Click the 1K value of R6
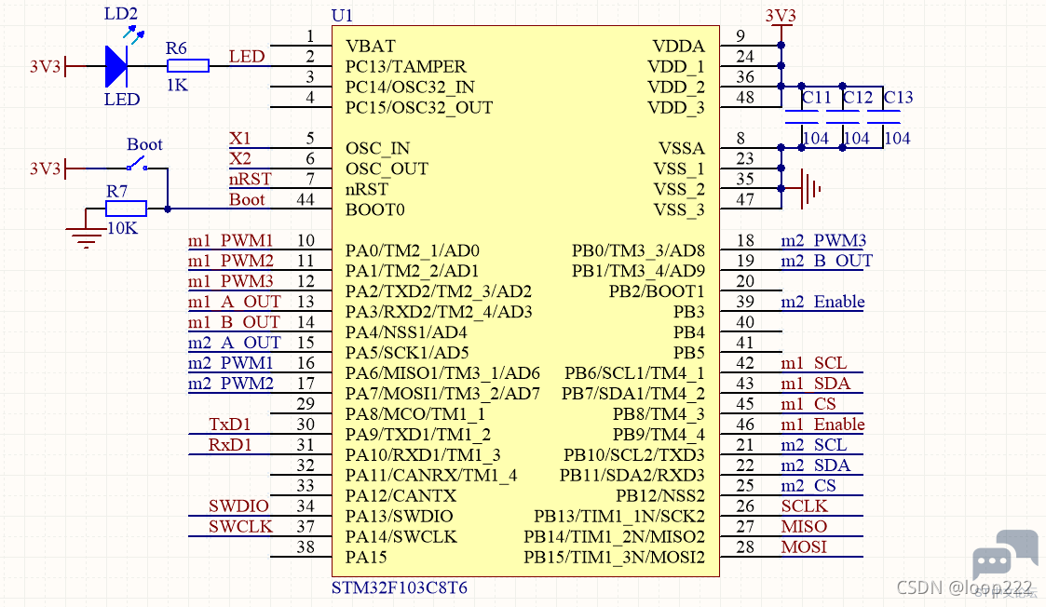The height and width of the screenshot is (607, 1046). pyautogui.click(x=177, y=86)
